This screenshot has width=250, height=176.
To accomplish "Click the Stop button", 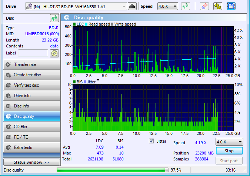I will coord(229,151).
